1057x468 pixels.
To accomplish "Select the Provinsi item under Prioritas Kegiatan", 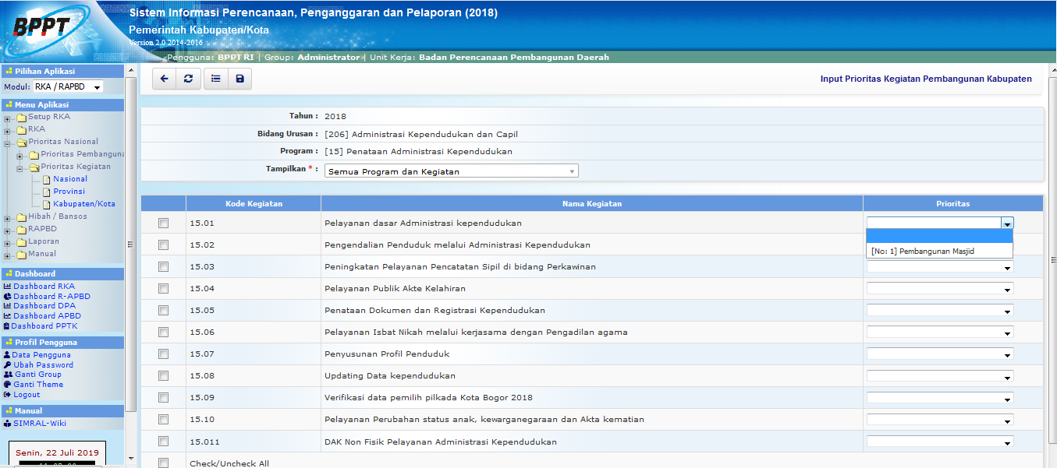I will 69,192.
